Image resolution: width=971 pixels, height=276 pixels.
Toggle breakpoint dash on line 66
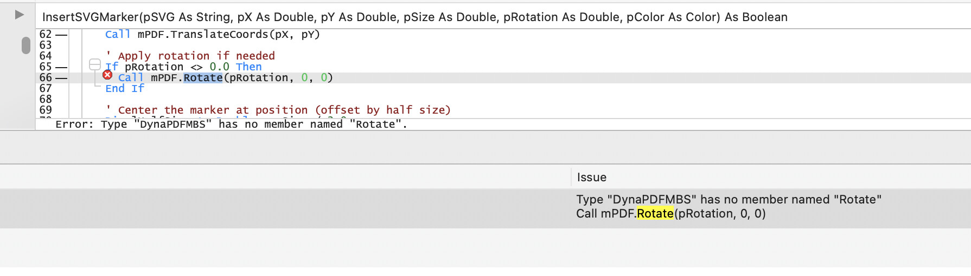[61, 78]
